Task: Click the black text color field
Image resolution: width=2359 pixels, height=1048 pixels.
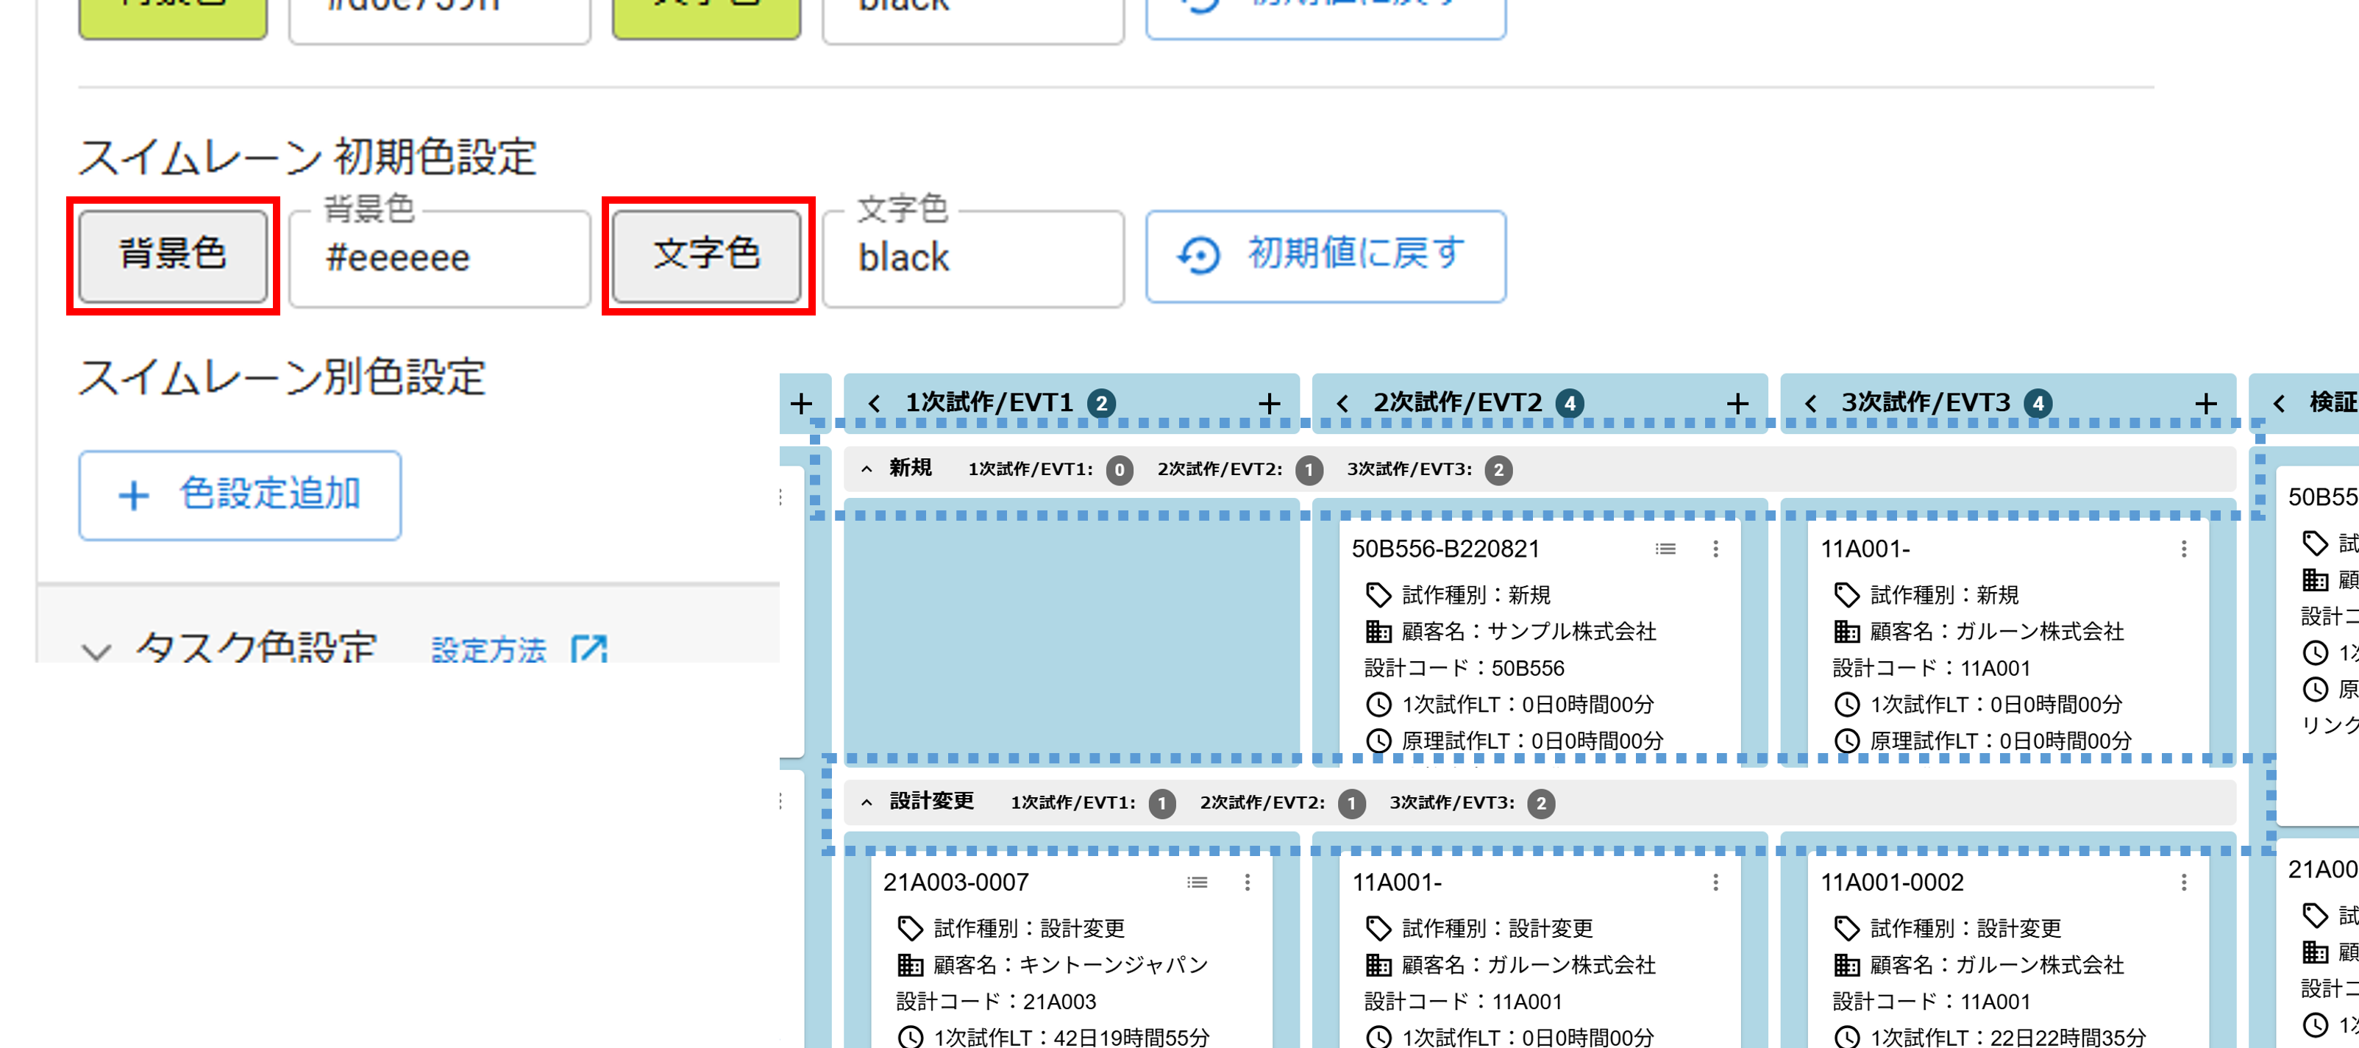Action: 972,258
